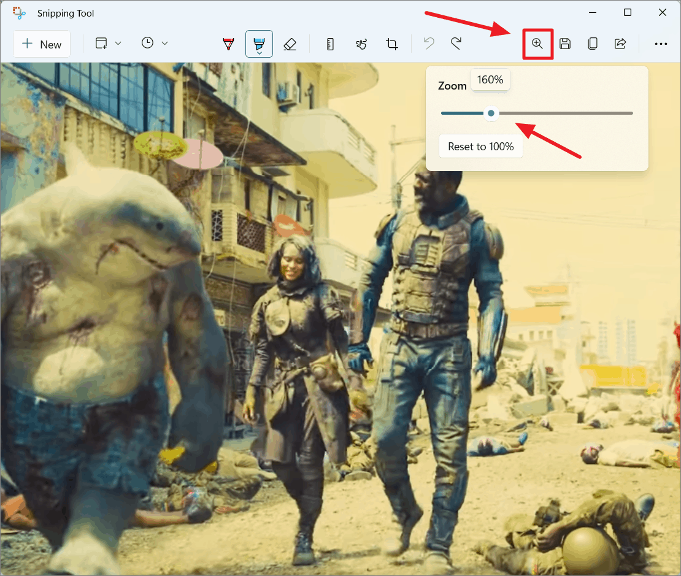Open the Ruler tool
Screen dimensions: 681x576
(x=330, y=44)
